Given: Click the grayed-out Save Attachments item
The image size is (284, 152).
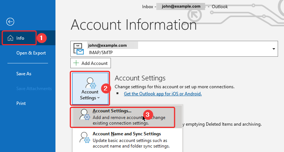Looking at the screenshot, I should 34,88.
